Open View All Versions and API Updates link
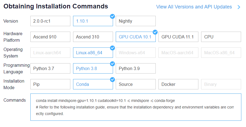This screenshot has height=127, width=246. (194, 7)
